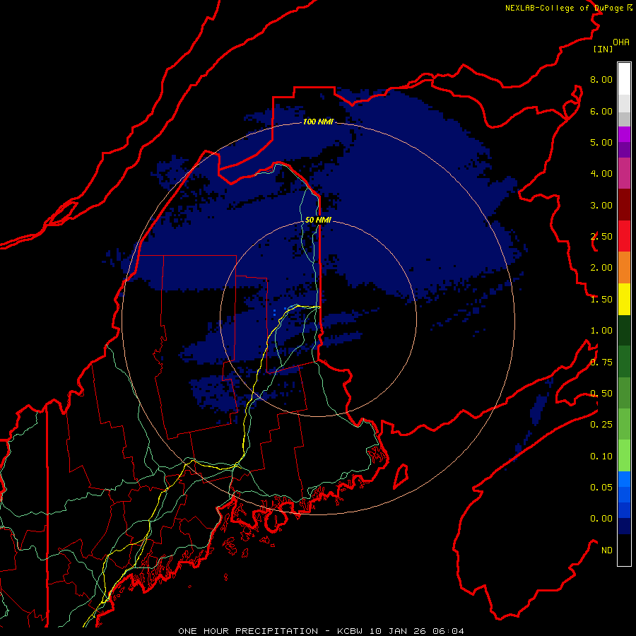Click the 4.00 legend value
The height and width of the screenshot is (636, 636).
tap(601, 174)
